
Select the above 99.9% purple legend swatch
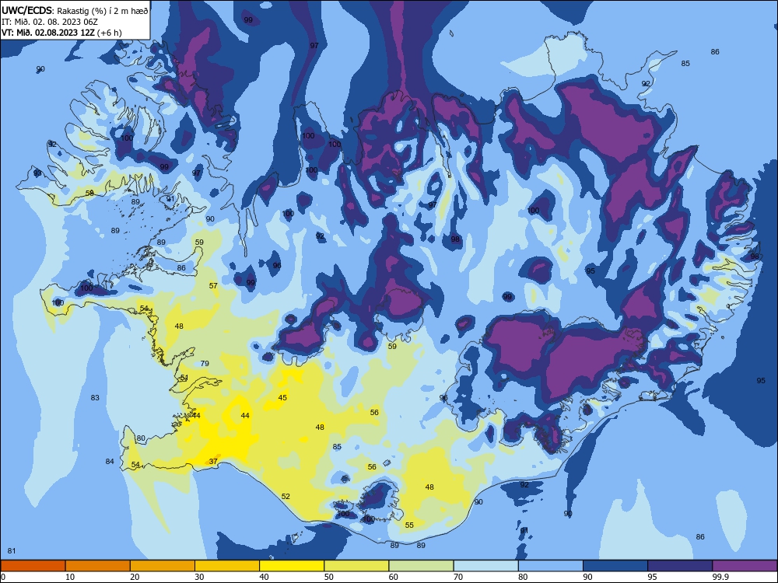tap(745, 566)
